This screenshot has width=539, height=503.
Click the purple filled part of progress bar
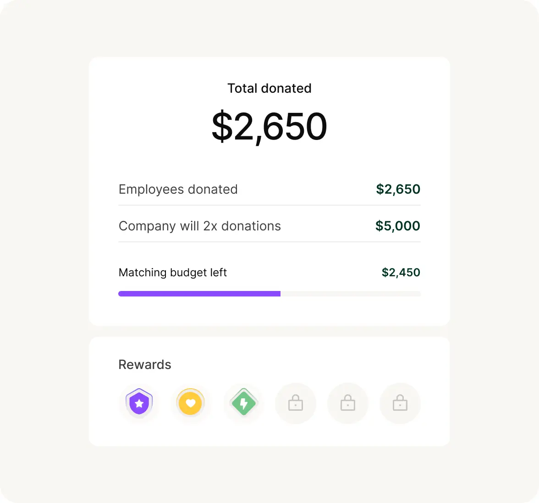click(x=199, y=294)
